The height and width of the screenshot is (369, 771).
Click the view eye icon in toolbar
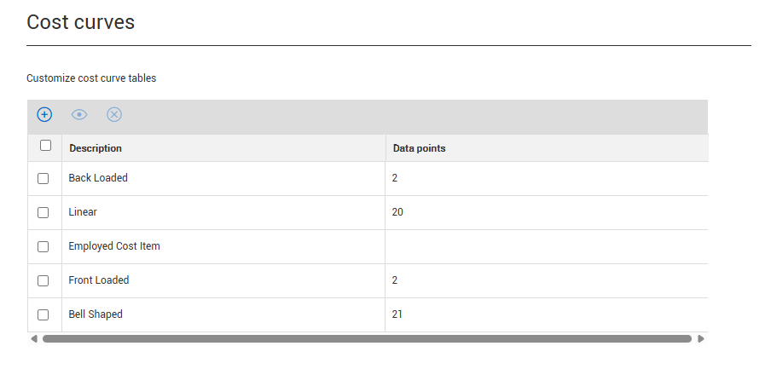79,114
